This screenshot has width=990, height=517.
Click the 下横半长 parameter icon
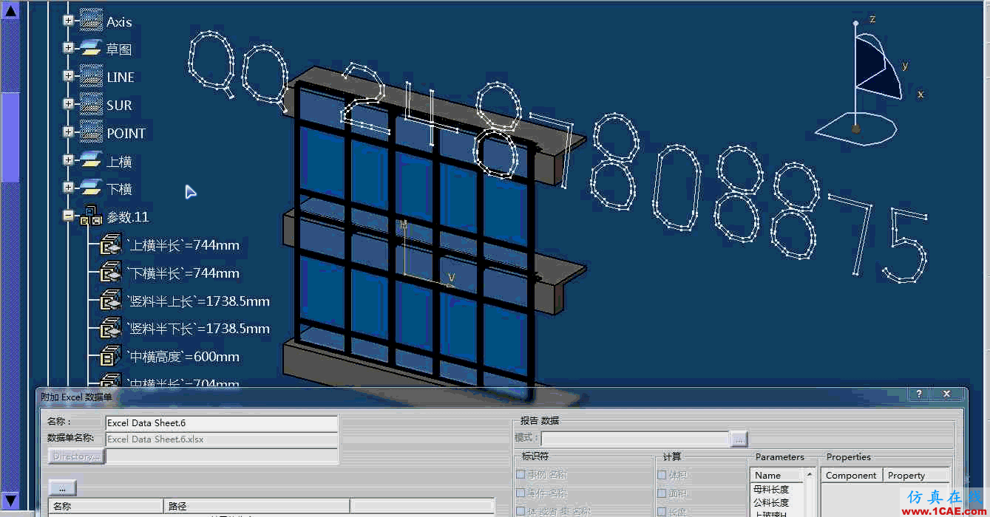pos(111,273)
